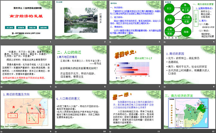The height and width of the screenshot is (133, 216).
Task: Click the transition star icon beneath slide 7
Action: [x=110, y=87]
